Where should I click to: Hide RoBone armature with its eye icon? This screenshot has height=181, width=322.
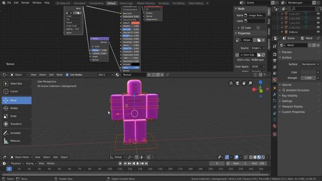318,32
